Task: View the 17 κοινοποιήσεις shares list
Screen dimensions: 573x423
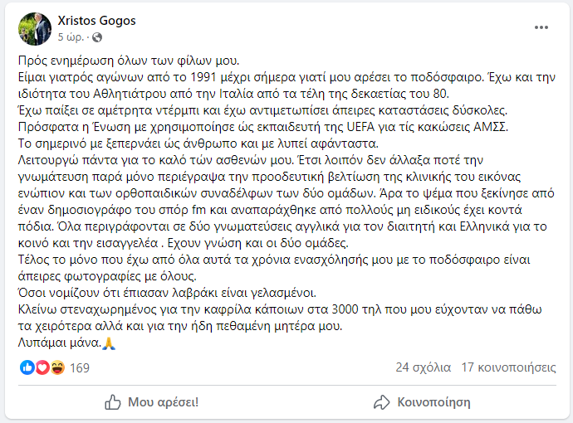Action: click(x=507, y=367)
